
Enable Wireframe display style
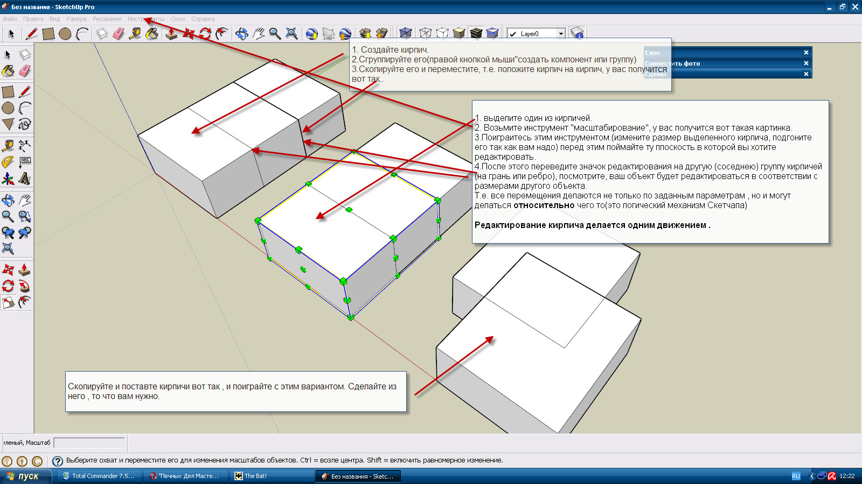(425, 34)
